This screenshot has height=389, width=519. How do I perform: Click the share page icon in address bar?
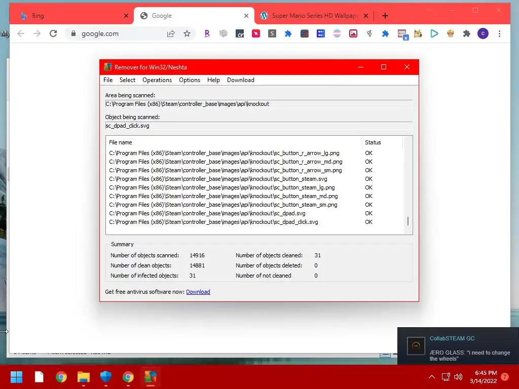(171, 33)
